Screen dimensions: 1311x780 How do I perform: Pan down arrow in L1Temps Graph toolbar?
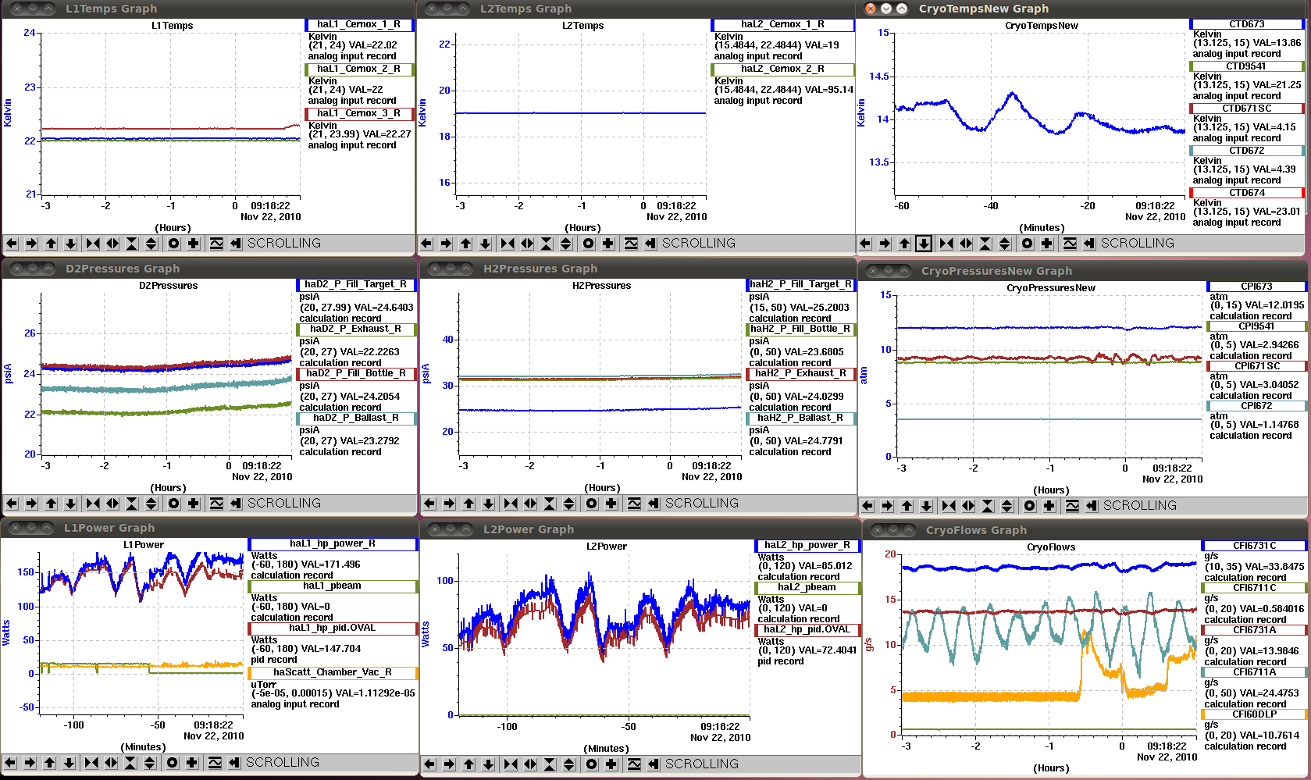click(x=71, y=244)
